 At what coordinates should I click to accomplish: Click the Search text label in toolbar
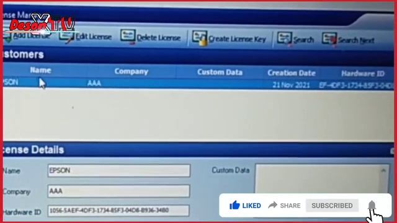tap(303, 40)
